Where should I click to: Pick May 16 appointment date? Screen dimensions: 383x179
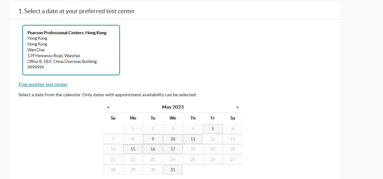click(x=153, y=149)
